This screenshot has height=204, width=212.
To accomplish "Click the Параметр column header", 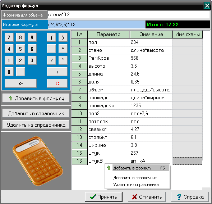I will click(109, 35).
